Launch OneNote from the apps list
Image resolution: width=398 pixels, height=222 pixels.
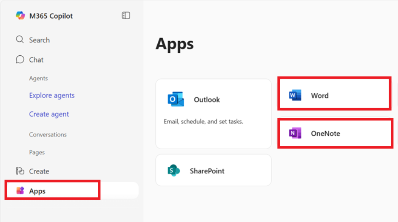click(x=335, y=133)
